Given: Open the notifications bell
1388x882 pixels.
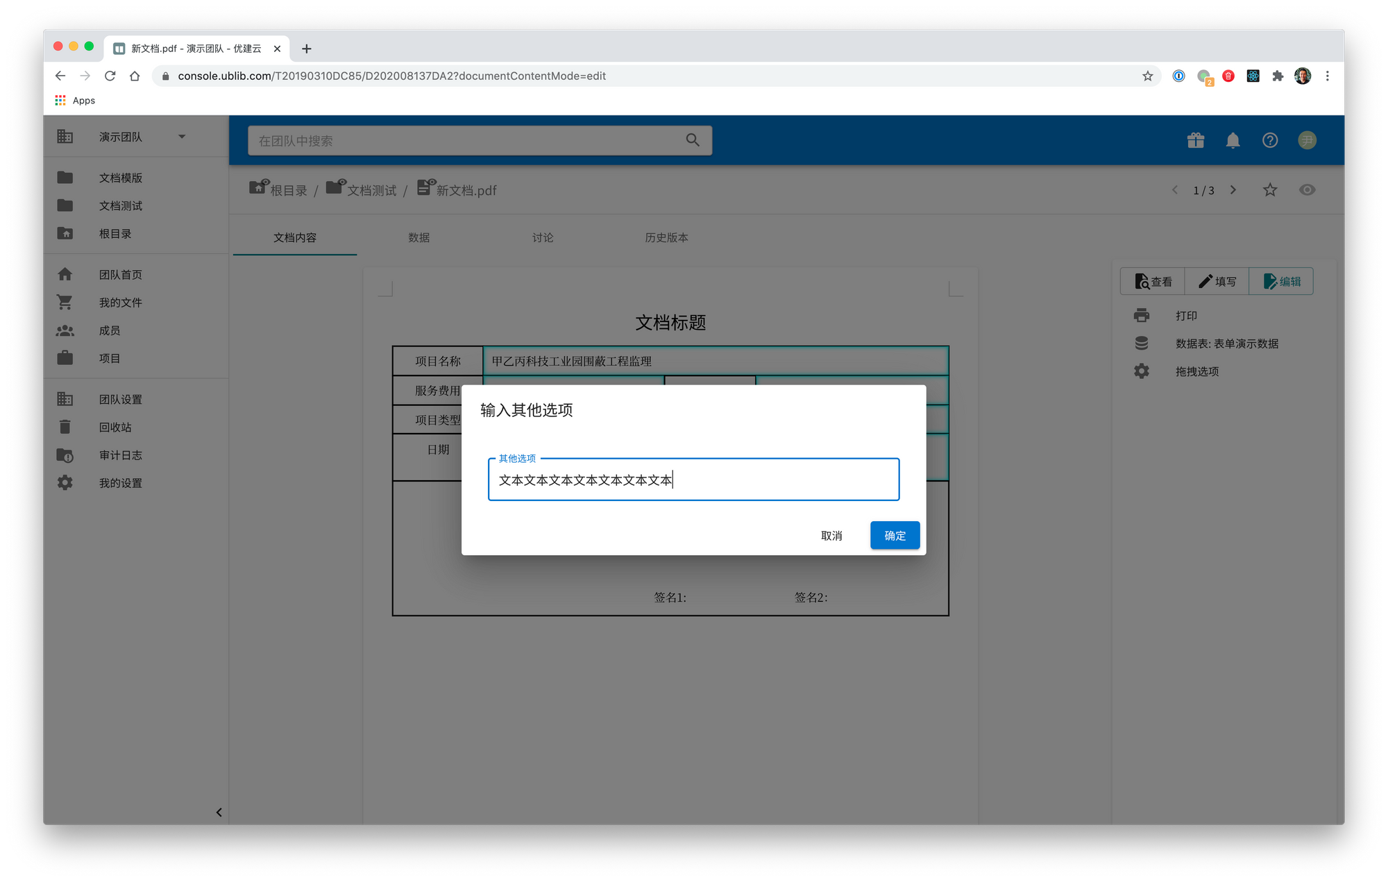Looking at the screenshot, I should click(x=1233, y=140).
